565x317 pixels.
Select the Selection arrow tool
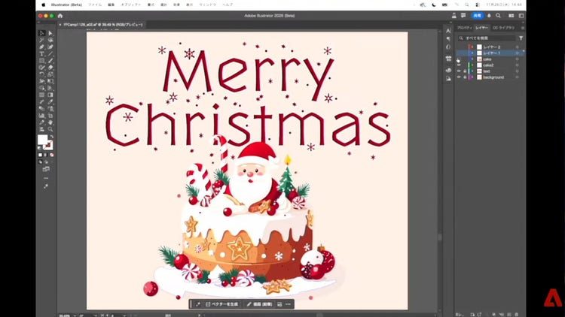[41, 33]
